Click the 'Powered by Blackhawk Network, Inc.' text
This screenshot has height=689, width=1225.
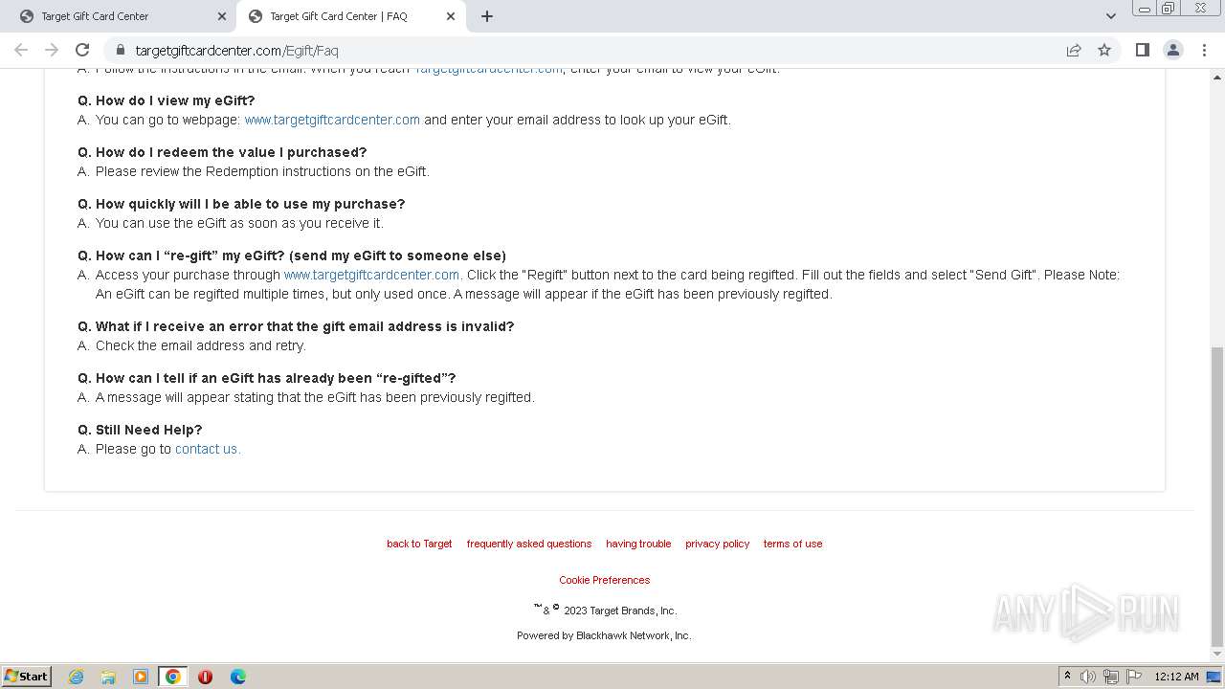point(604,635)
